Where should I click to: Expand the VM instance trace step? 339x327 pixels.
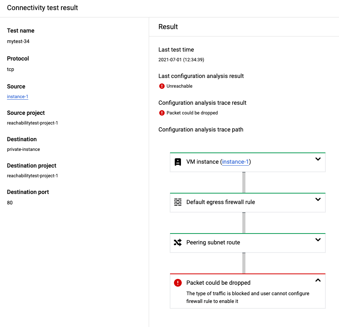pos(318,159)
